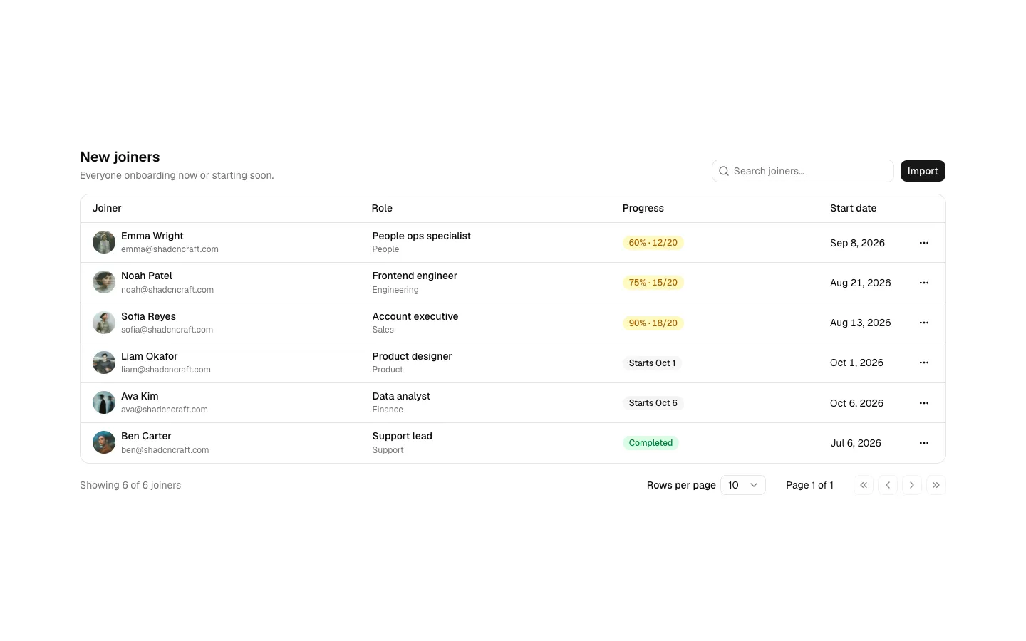
Task: Click the Completed status badge
Action: (651, 443)
